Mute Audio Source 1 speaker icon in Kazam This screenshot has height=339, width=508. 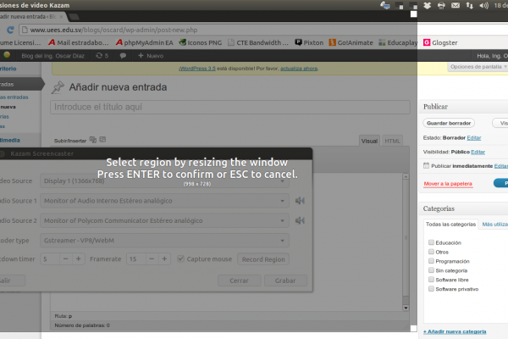click(x=300, y=201)
